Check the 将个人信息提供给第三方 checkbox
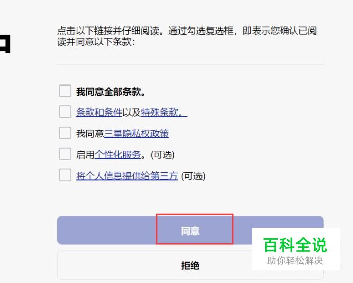 65,176
